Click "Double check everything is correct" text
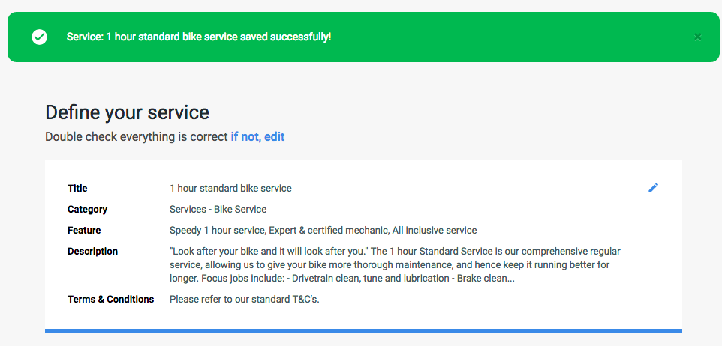 (x=137, y=137)
